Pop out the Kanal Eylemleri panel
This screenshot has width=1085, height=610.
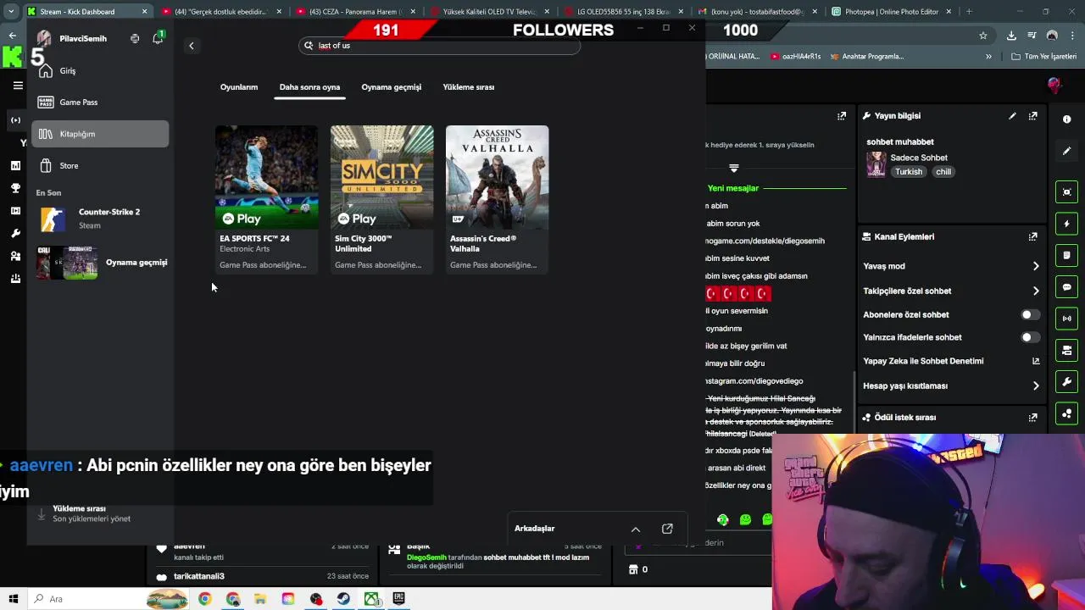click(1032, 237)
